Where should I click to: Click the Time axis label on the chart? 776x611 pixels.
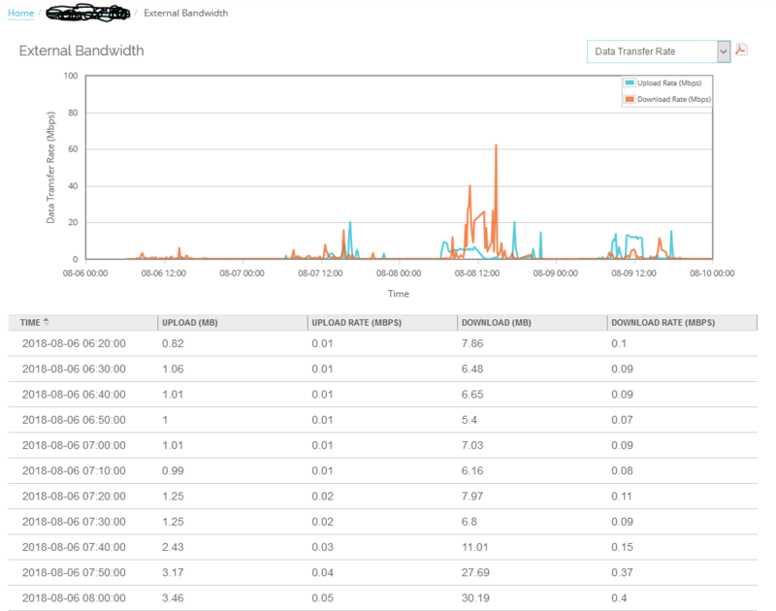point(398,292)
